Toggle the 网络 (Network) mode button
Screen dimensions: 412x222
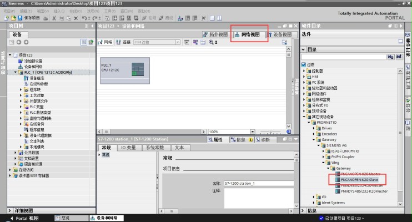pyautogui.click(x=105, y=42)
